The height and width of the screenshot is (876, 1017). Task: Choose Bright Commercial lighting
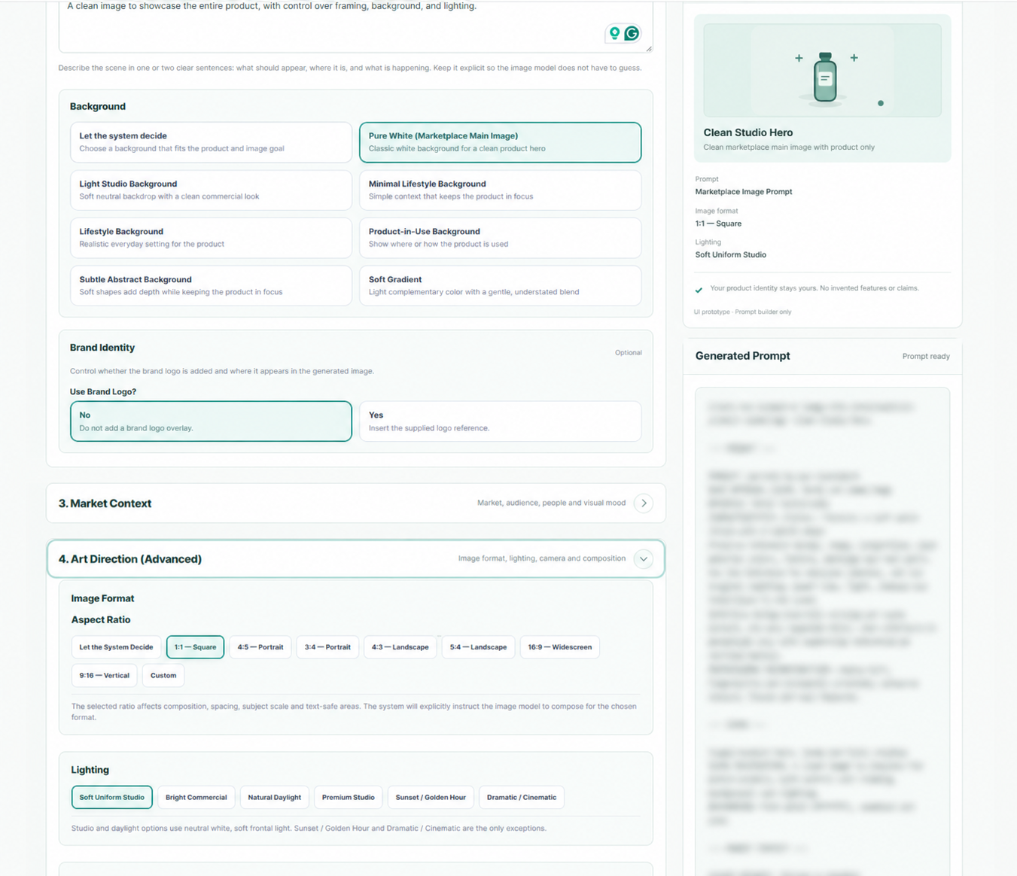tap(196, 798)
